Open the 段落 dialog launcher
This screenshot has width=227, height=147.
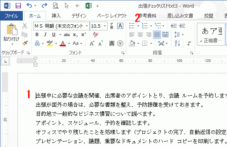(192, 53)
